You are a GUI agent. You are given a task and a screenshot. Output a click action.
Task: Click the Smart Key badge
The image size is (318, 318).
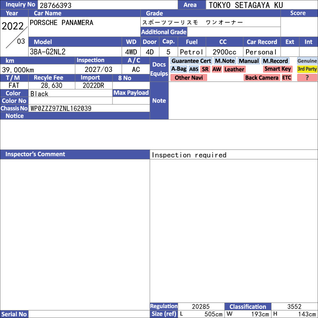278,69
